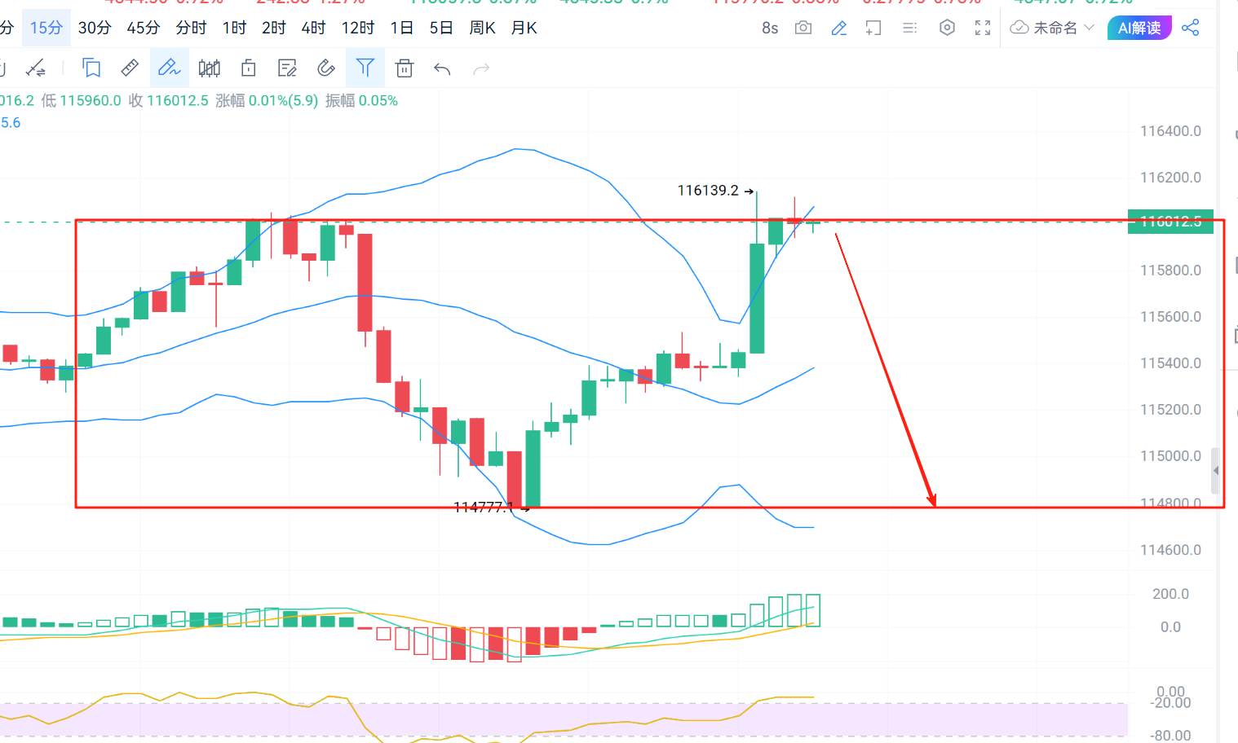Viewport: 1238px width, 743px height.
Task: Switch to the 4时 timeframe
Action: coord(313,28)
